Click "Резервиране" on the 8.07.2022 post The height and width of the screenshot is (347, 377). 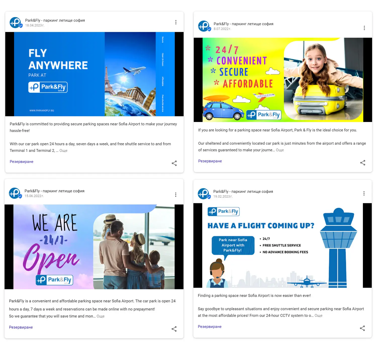point(210,161)
